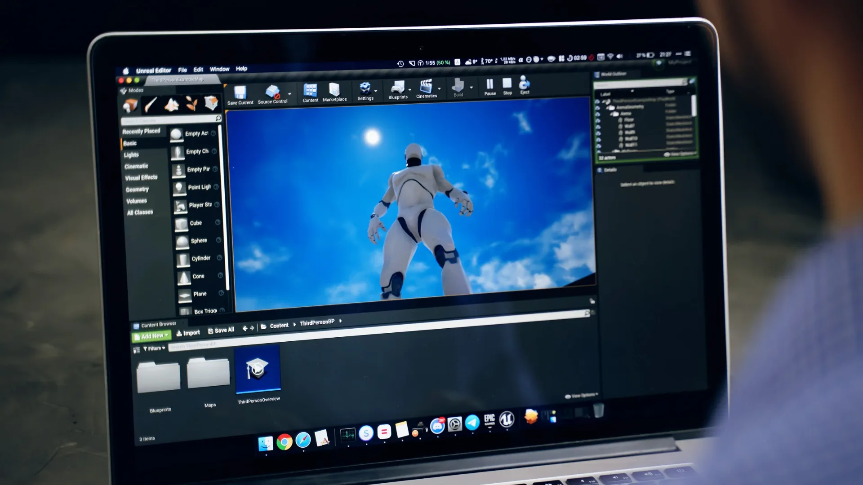Click the Cinematics clapperboard icon

pos(426,86)
